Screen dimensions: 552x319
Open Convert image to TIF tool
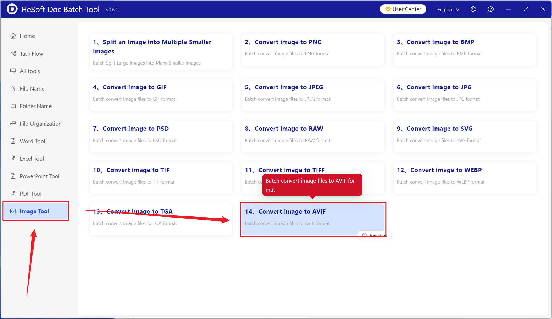(x=161, y=178)
